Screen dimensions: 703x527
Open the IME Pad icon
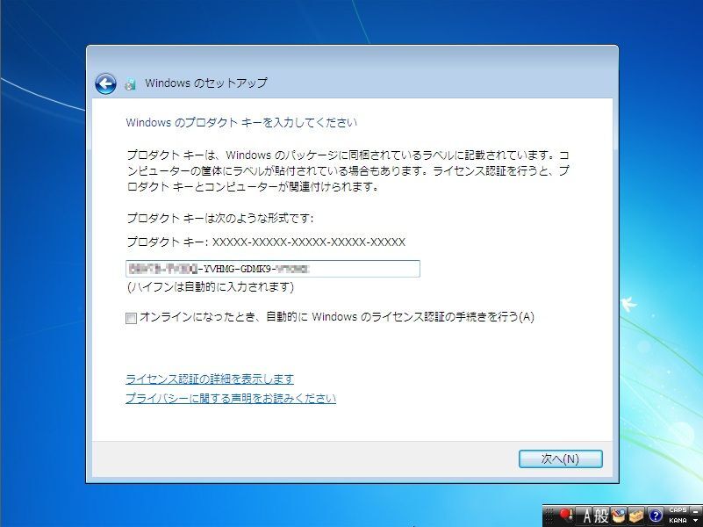(618, 516)
